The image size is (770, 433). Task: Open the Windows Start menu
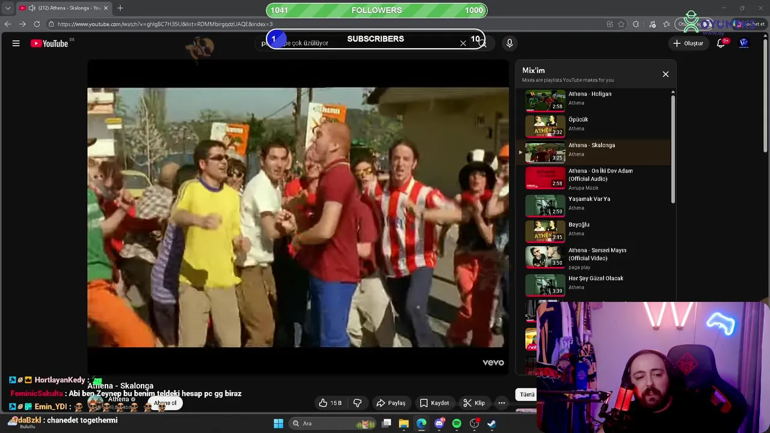click(279, 423)
